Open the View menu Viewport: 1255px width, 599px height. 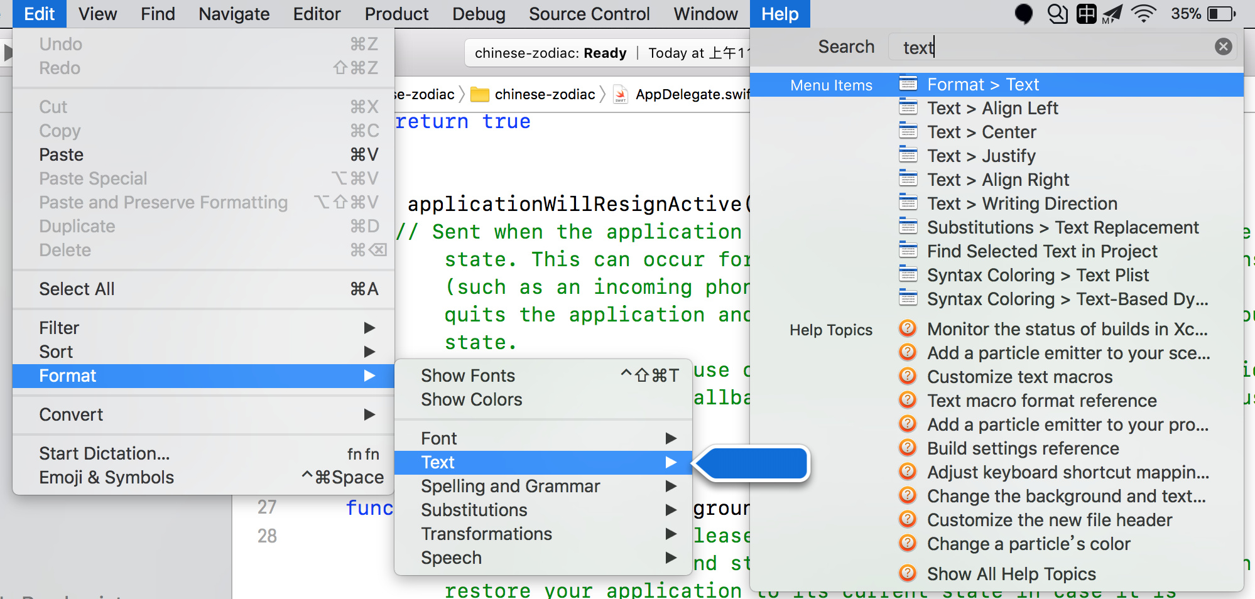(97, 14)
